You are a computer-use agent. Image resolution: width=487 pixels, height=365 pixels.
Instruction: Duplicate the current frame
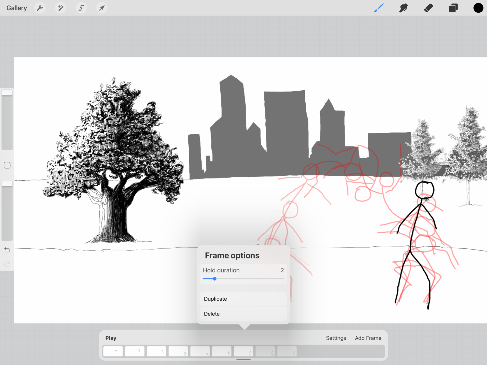tap(243, 298)
